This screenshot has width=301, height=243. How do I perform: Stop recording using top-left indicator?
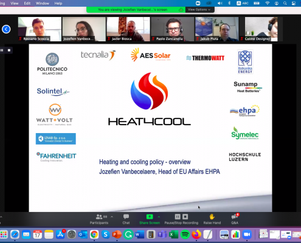9,50
